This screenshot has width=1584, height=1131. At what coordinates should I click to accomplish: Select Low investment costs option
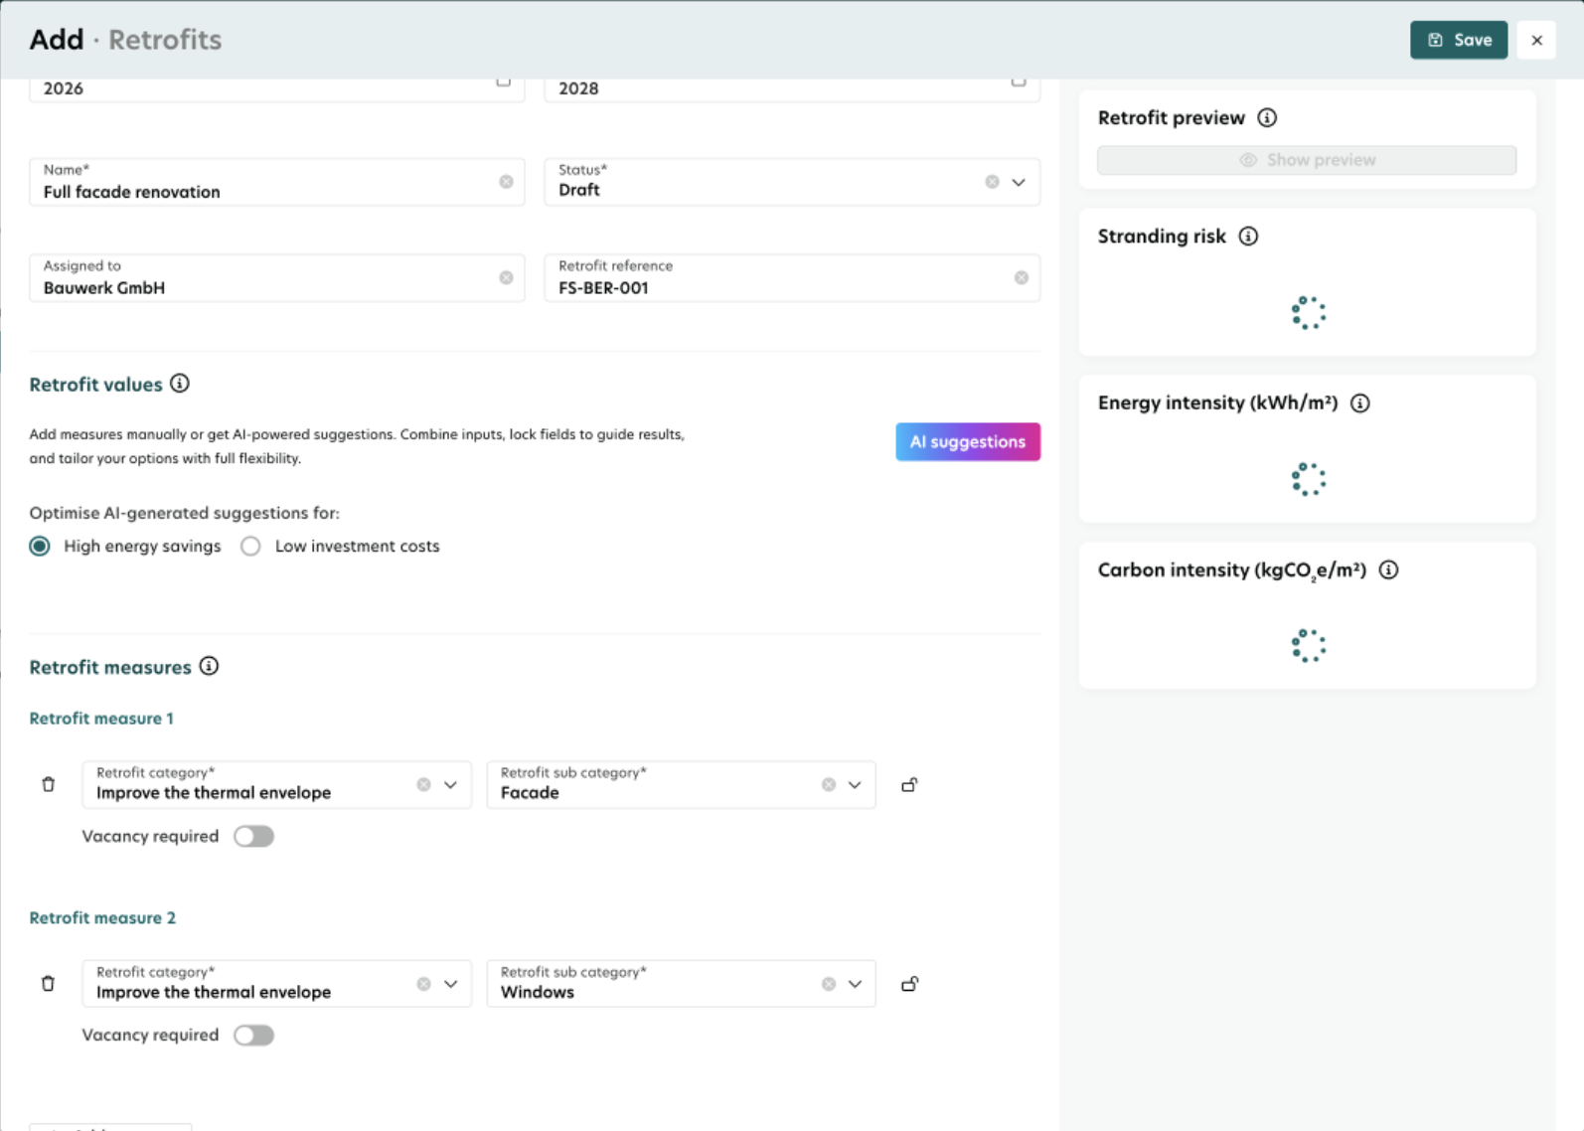(x=251, y=546)
